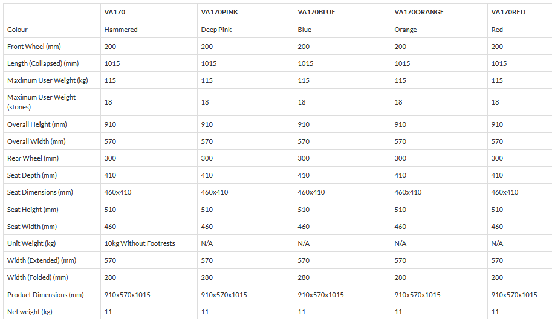
Task: Click the Colour row label
Action: pos(18,30)
